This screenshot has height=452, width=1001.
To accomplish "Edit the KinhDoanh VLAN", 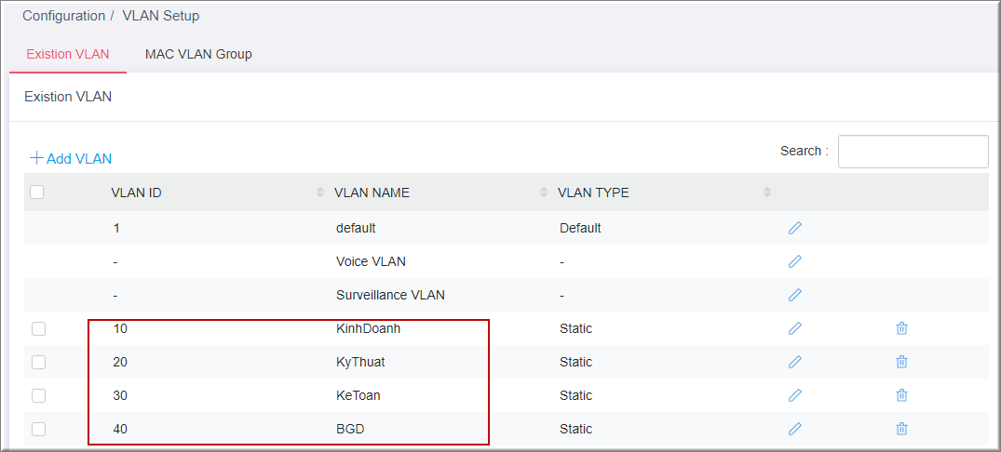I will coord(794,328).
